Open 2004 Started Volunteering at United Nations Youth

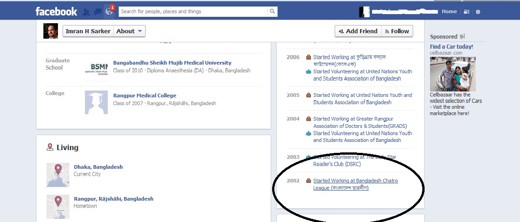pyautogui.click(x=362, y=137)
